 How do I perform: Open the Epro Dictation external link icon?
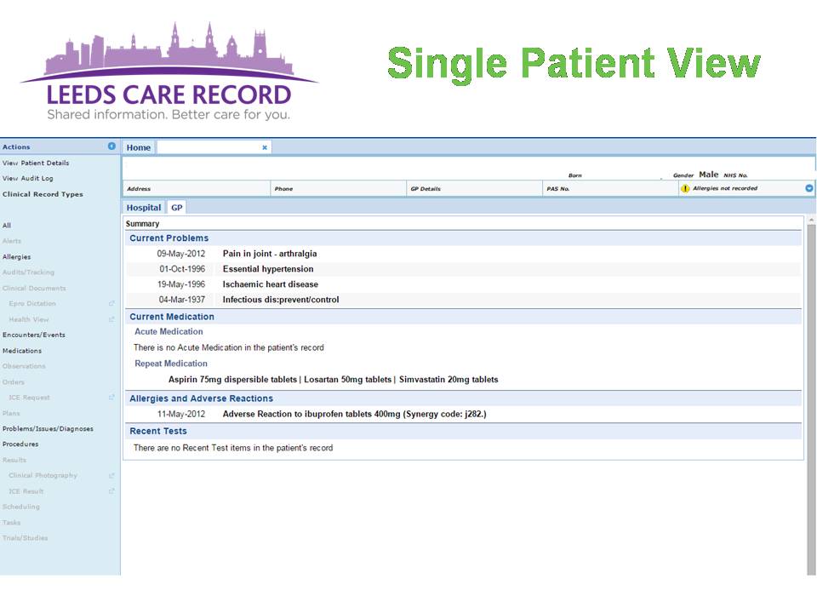click(111, 303)
